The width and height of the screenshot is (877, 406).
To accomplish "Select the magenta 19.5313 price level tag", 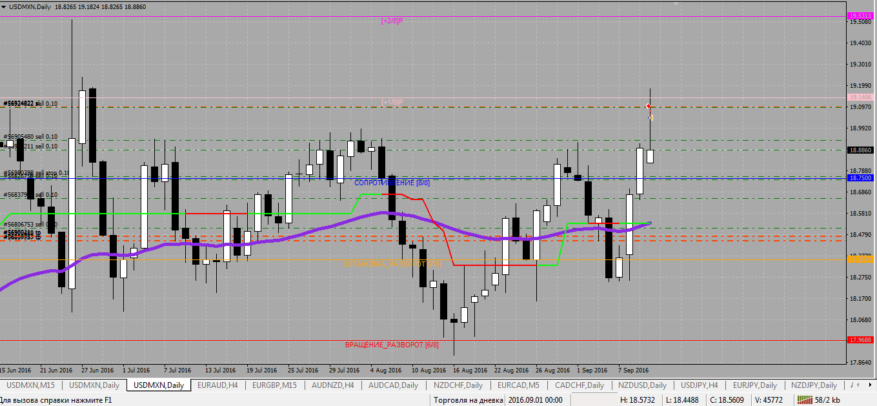I will click(x=860, y=16).
